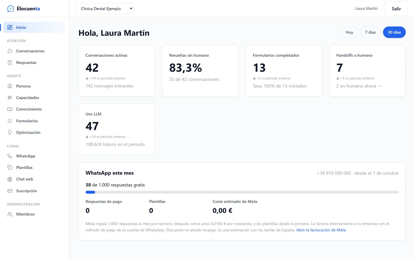Open the Respuestas menu item

(34, 63)
